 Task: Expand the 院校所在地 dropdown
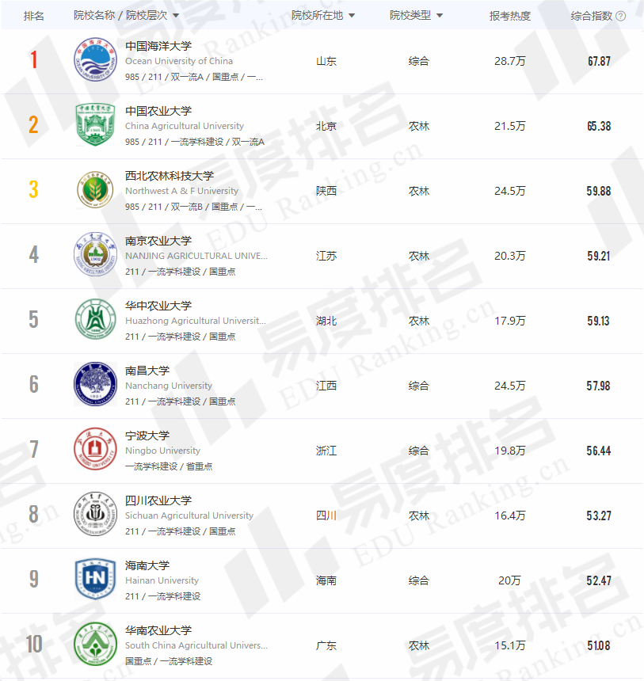point(351,16)
